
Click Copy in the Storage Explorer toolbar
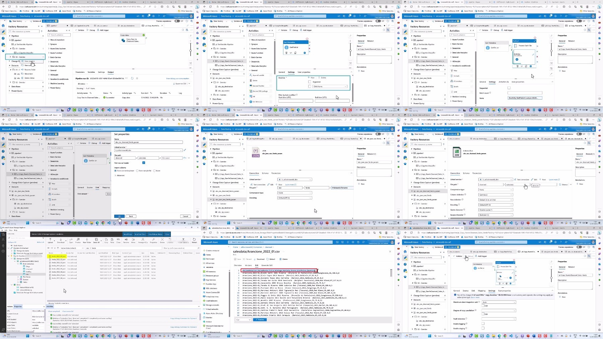(106, 240)
